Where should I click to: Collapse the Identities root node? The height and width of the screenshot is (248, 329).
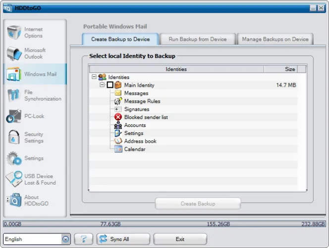click(x=94, y=77)
